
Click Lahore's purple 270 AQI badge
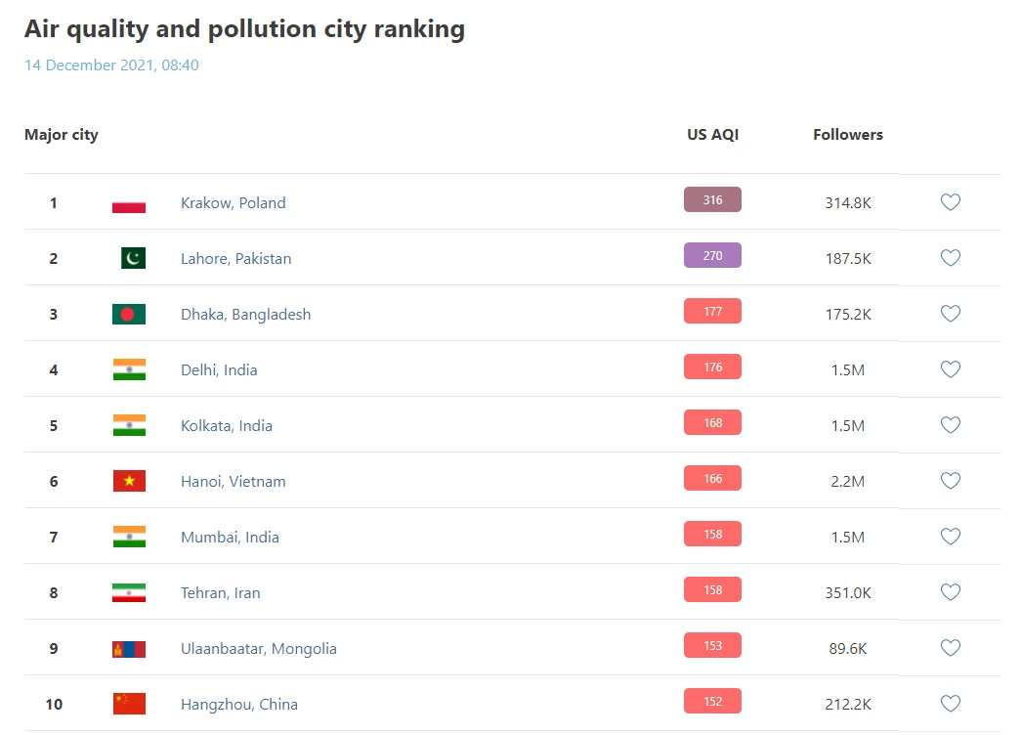pos(712,256)
